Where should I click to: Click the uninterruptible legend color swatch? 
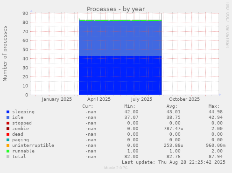pyautogui.click(x=8, y=145)
